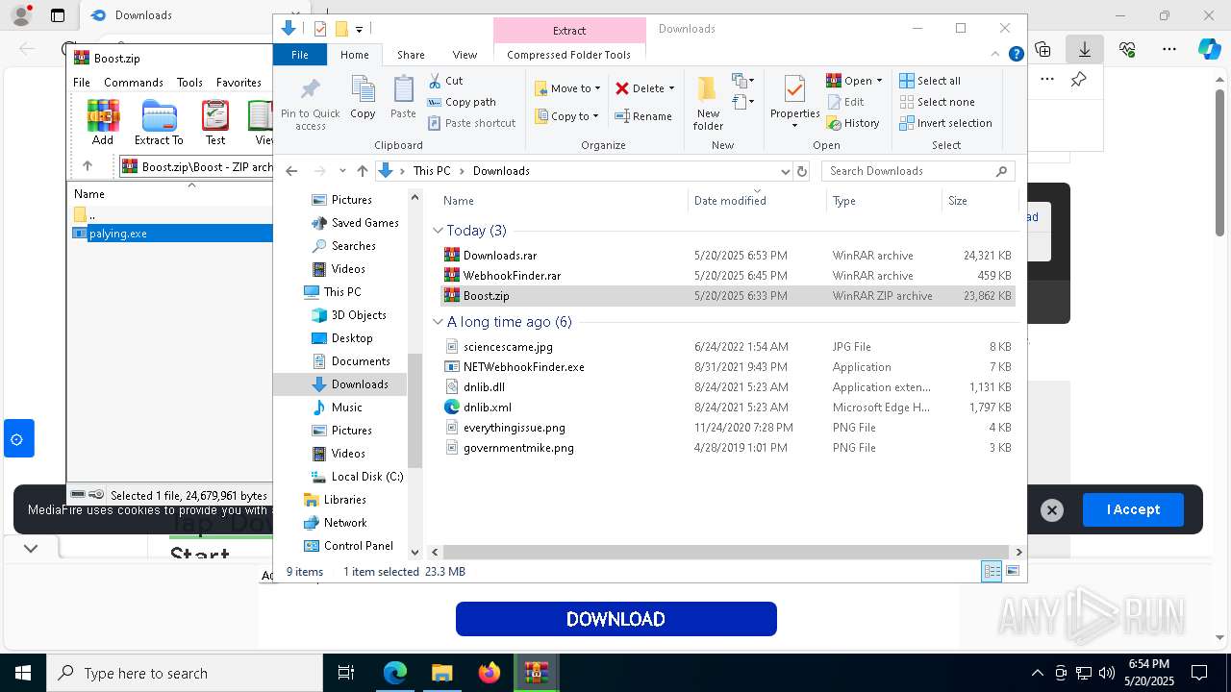Open Edge browser downloads icon

(1085, 49)
